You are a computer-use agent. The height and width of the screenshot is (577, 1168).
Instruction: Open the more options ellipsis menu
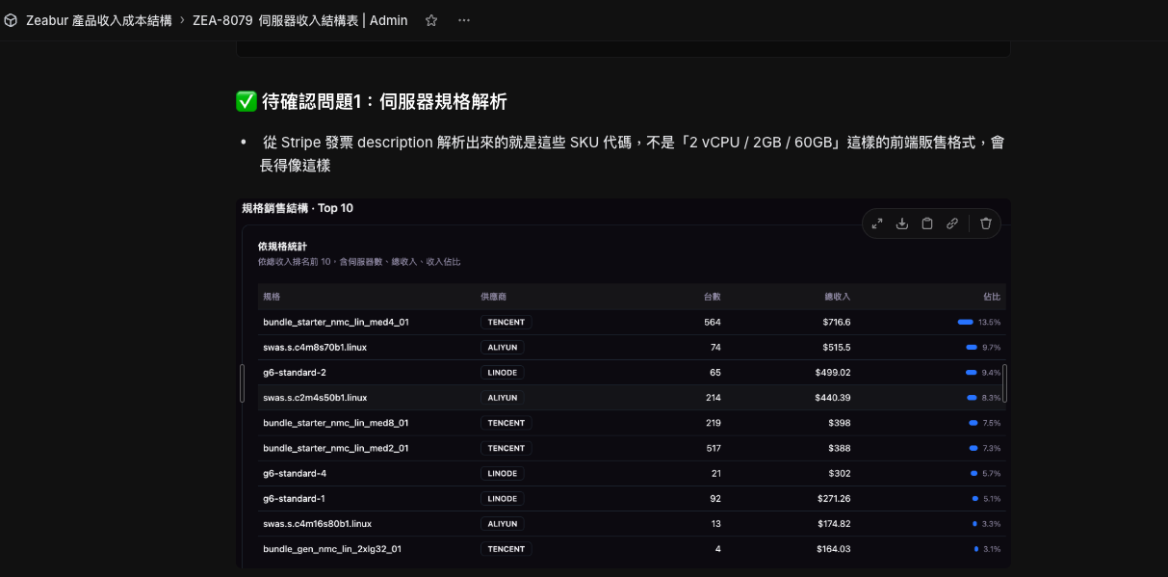(464, 20)
